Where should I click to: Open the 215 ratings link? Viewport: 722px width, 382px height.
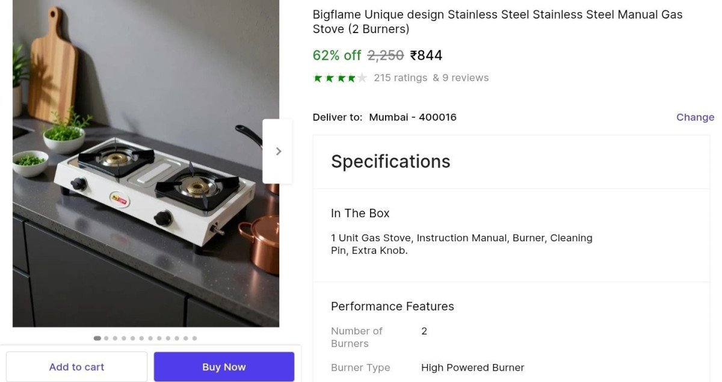[x=400, y=78]
